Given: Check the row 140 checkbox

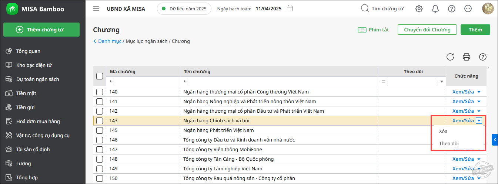Looking at the screenshot, I should click(100, 92).
